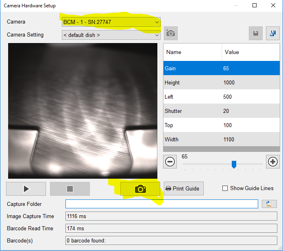
Task: Click into the Capture Folder text field
Action: 161,204
